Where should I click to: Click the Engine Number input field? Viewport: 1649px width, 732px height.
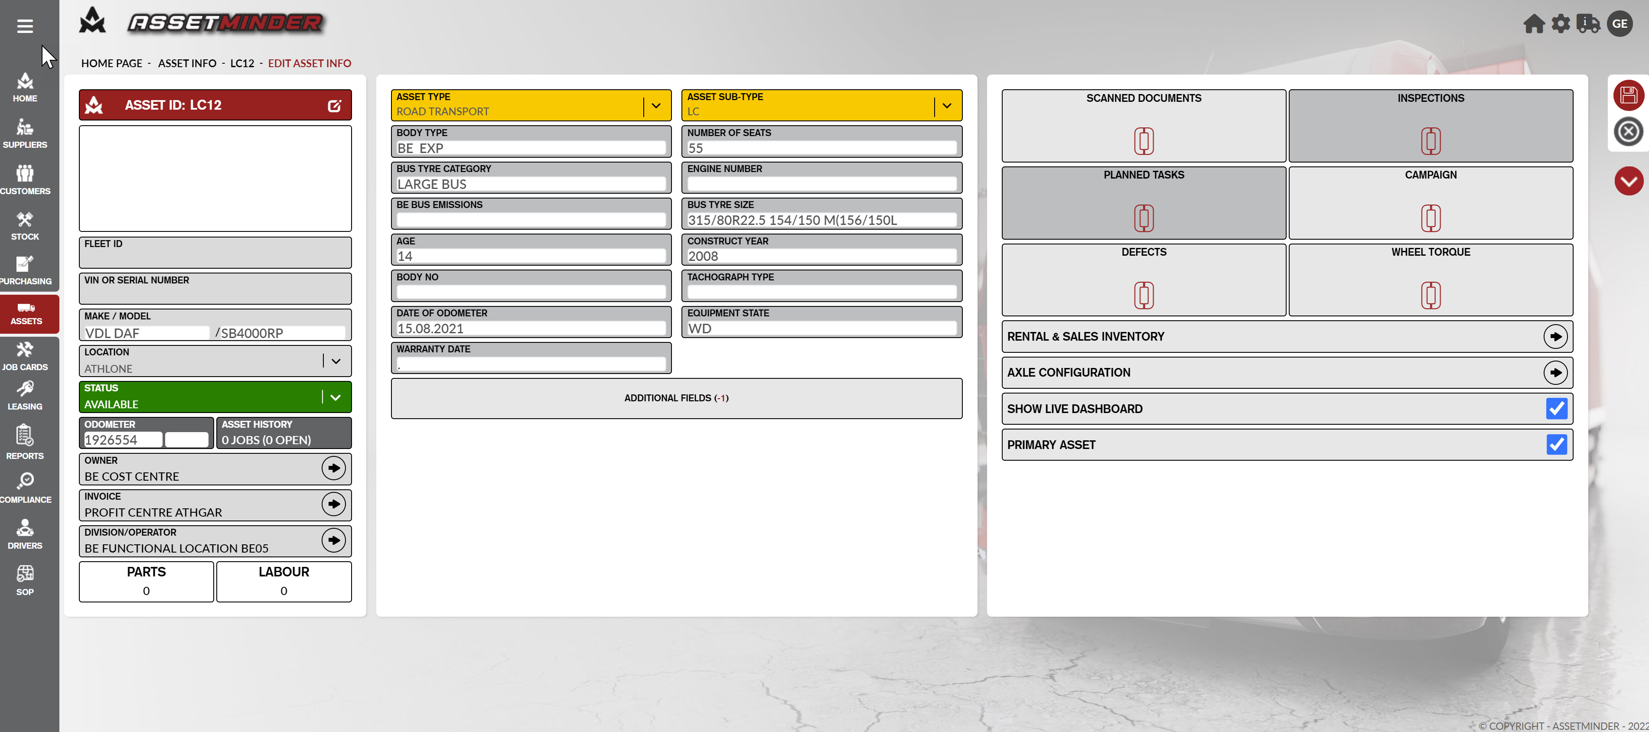coord(821,184)
